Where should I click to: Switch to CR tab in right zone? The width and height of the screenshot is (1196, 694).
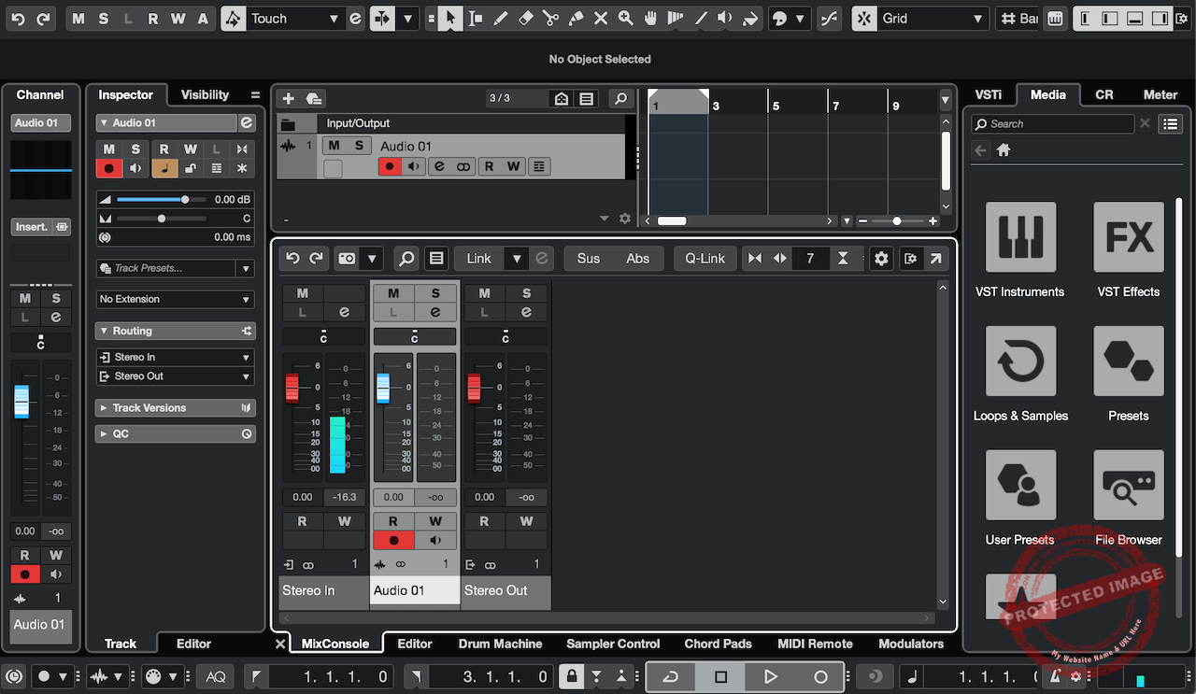(1103, 94)
